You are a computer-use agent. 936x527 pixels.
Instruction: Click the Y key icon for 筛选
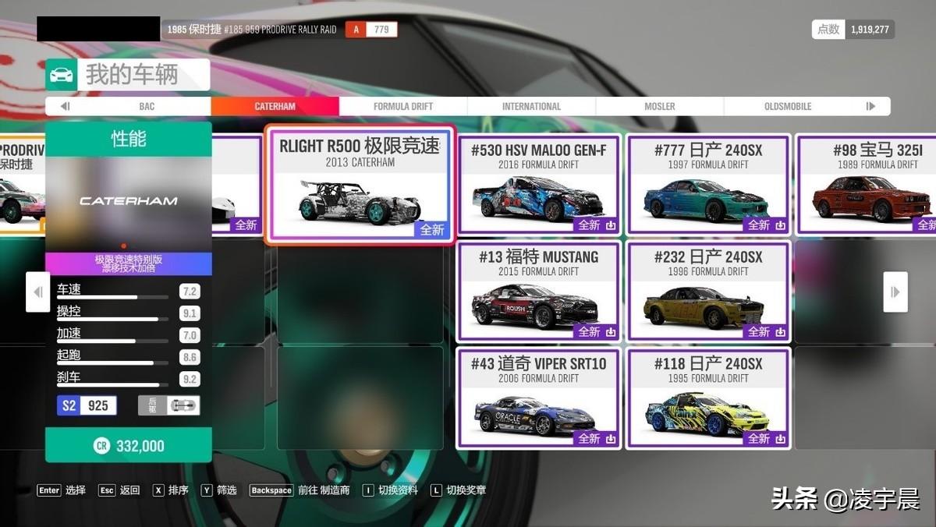coord(207,490)
